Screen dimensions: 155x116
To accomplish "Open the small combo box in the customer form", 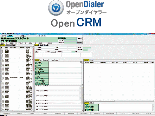I will (53, 52).
